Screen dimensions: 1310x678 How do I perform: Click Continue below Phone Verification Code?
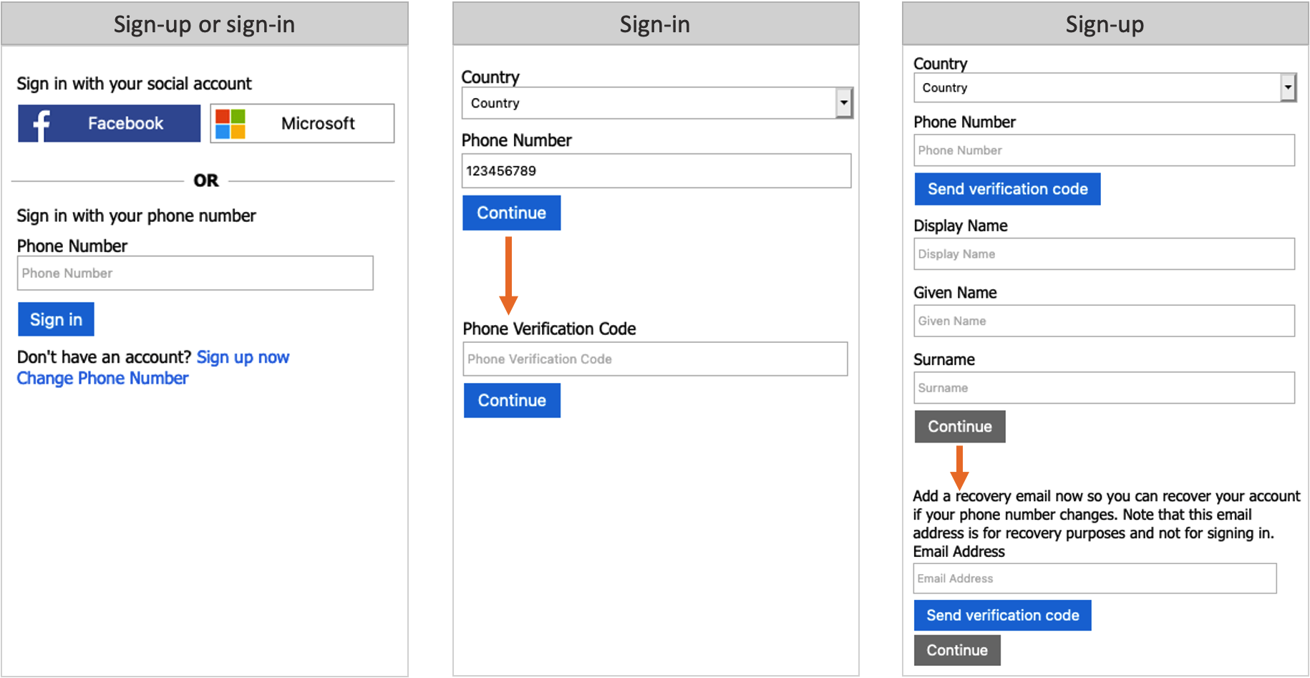pos(512,400)
